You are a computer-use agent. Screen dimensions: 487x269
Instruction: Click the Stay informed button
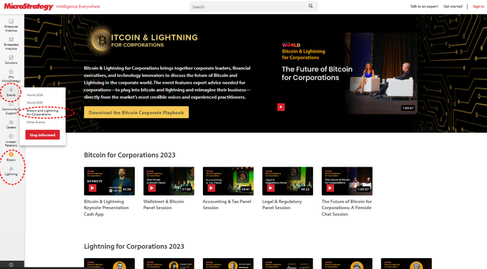coord(43,135)
